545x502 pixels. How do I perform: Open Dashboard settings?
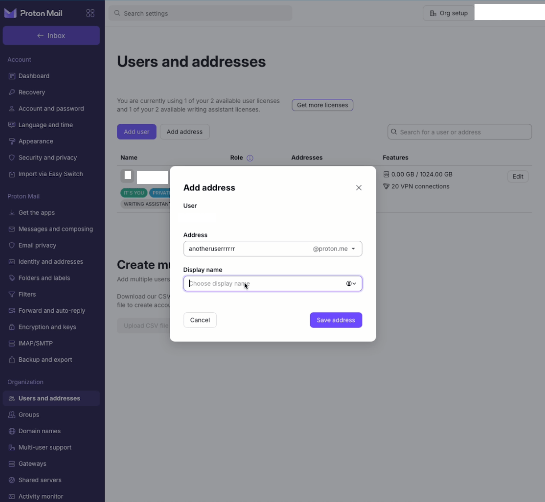[34, 76]
